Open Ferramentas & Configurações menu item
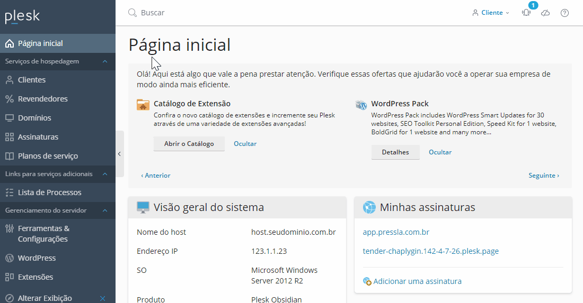The width and height of the screenshot is (583, 303). pyautogui.click(x=58, y=234)
